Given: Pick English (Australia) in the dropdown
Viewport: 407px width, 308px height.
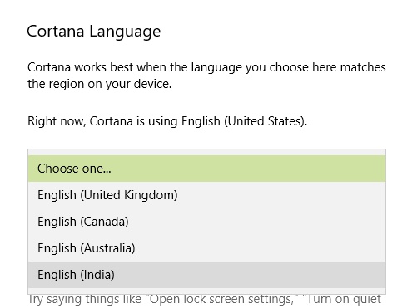Looking at the screenshot, I should point(206,248).
